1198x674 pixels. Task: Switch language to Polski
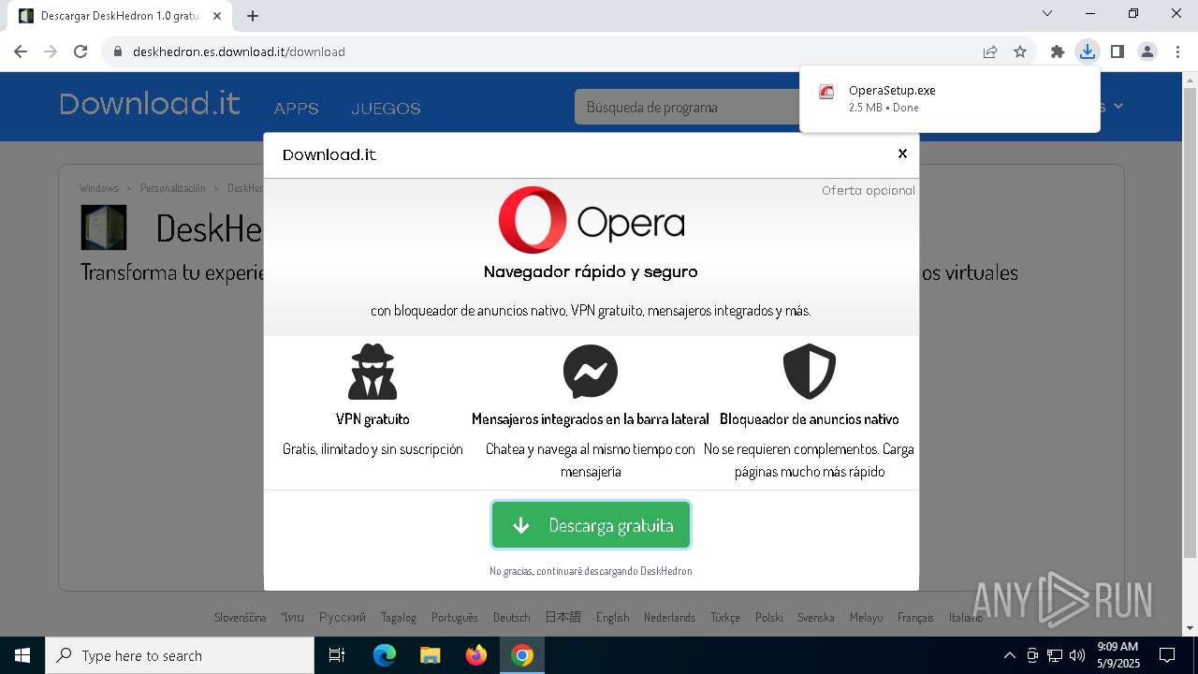click(769, 617)
